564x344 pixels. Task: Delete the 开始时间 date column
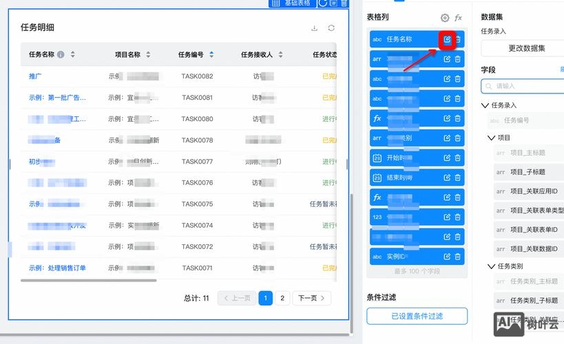457,158
